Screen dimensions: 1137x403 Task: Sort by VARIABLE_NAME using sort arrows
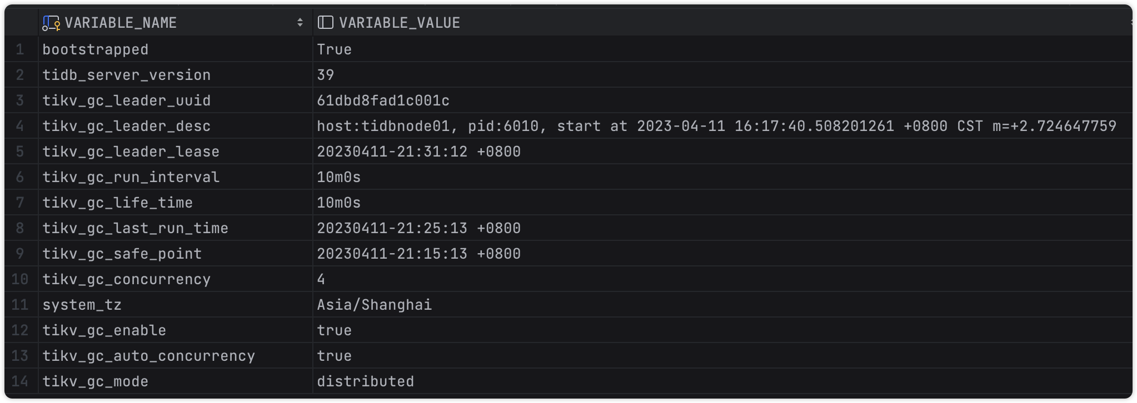(300, 23)
